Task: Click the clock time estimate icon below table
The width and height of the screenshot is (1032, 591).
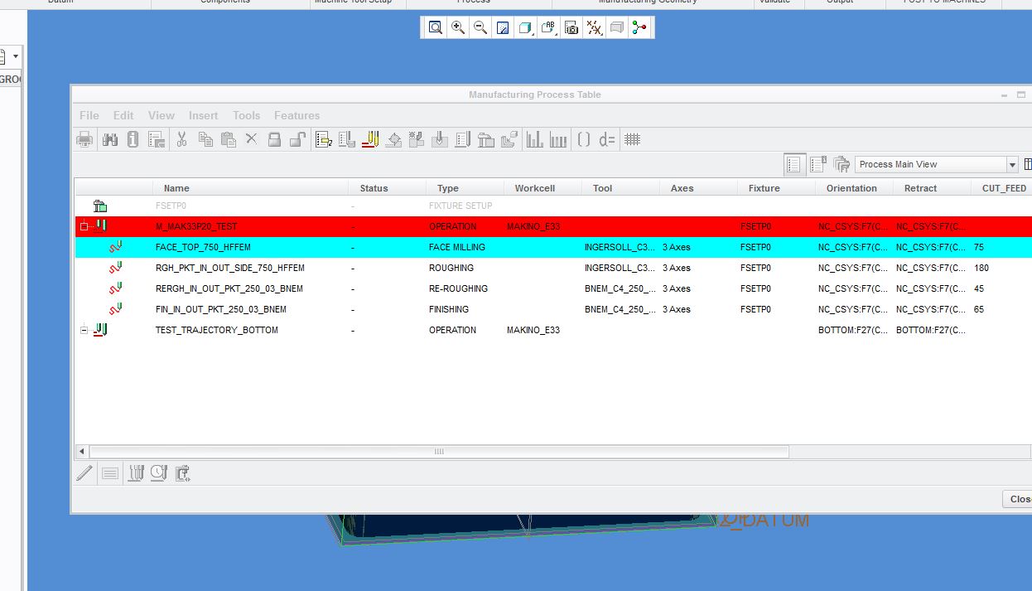Action: coord(158,473)
